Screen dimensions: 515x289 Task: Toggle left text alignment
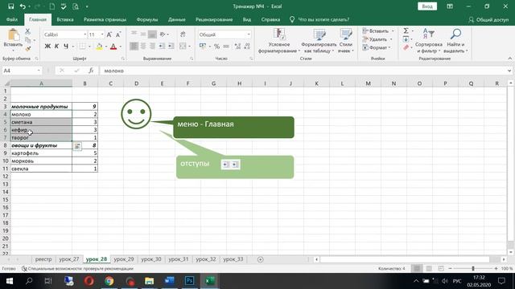[134, 47]
